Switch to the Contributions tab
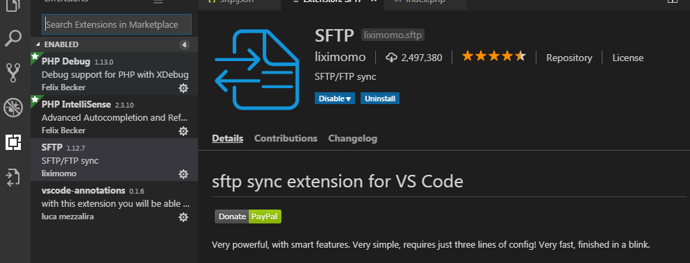The width and height of the screenshot is (690, 263). pyautogui.click(x=286, y=139)
